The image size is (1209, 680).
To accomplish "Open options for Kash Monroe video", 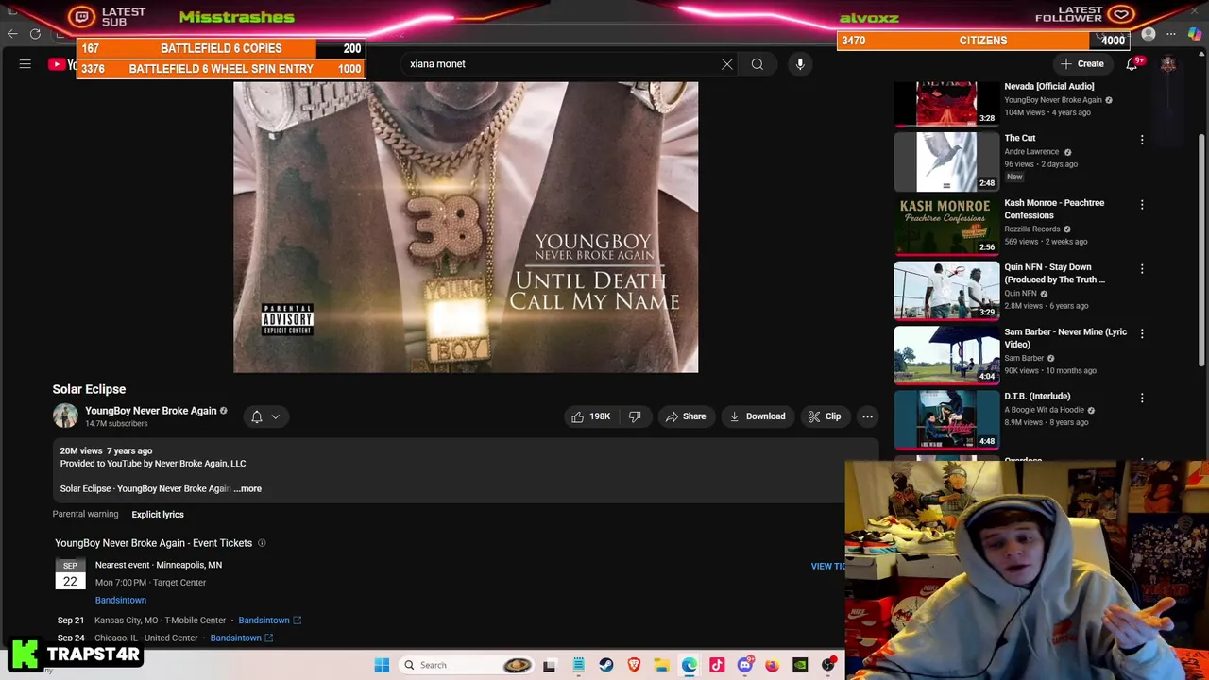I will 1142,205.
